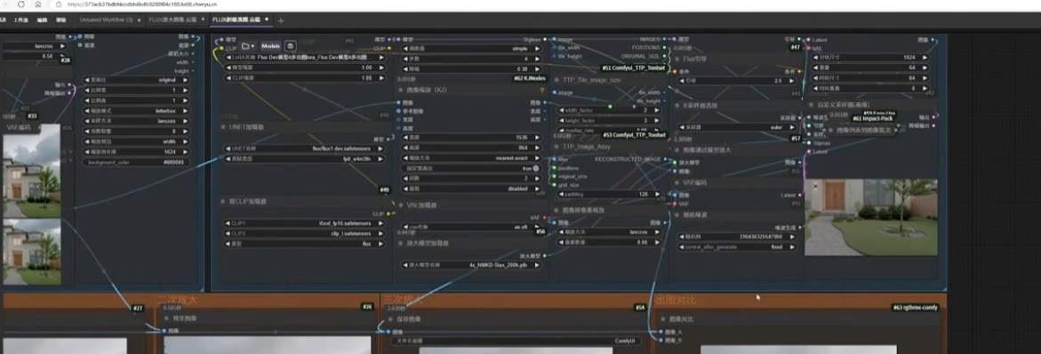Increase padding 128 with right arrow
1041x354 pixels.
658,194
